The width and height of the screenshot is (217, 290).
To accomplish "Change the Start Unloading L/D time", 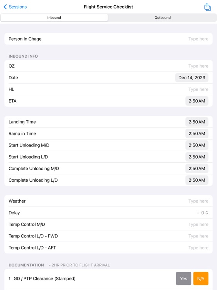I will (x=197, y=157).
